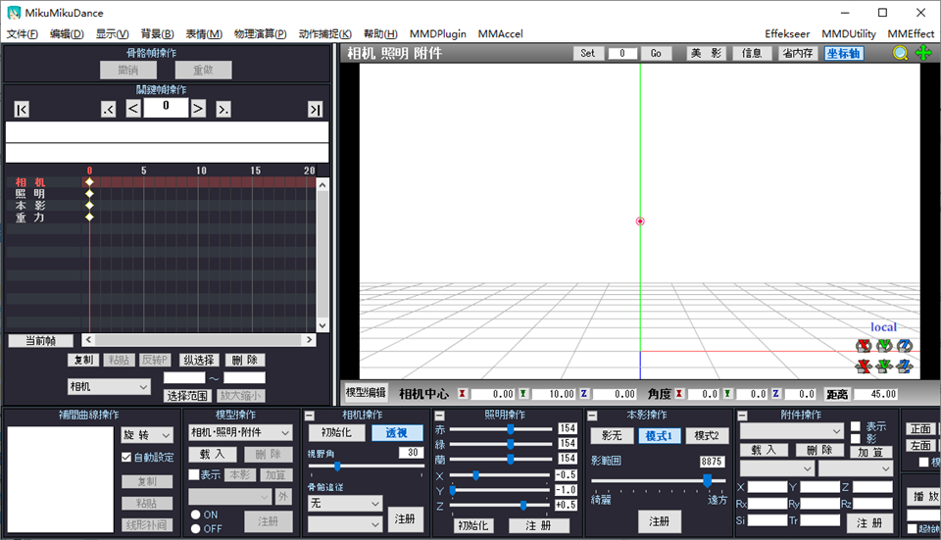Open the empty dropdown below 无
The image size is (941, 540).
coord(344,524)
